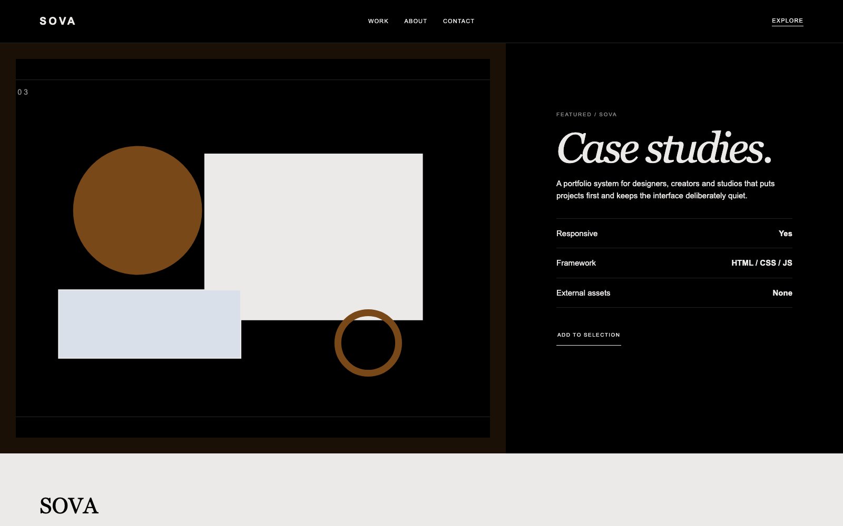Open the CONTACT nav link
843x526 pixels.
point(459,21)
